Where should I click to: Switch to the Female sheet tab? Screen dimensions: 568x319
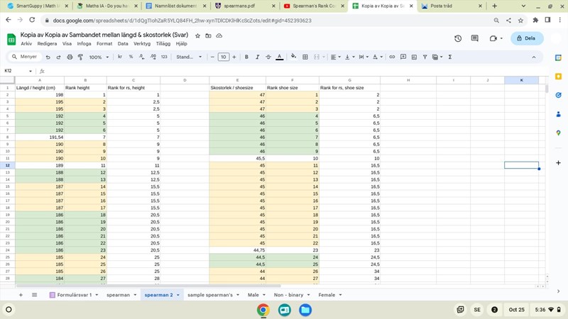click(x=327, y=295)
